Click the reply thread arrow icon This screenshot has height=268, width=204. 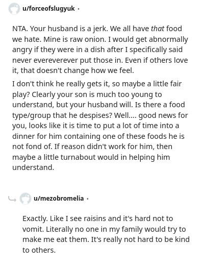click(12, 199)
